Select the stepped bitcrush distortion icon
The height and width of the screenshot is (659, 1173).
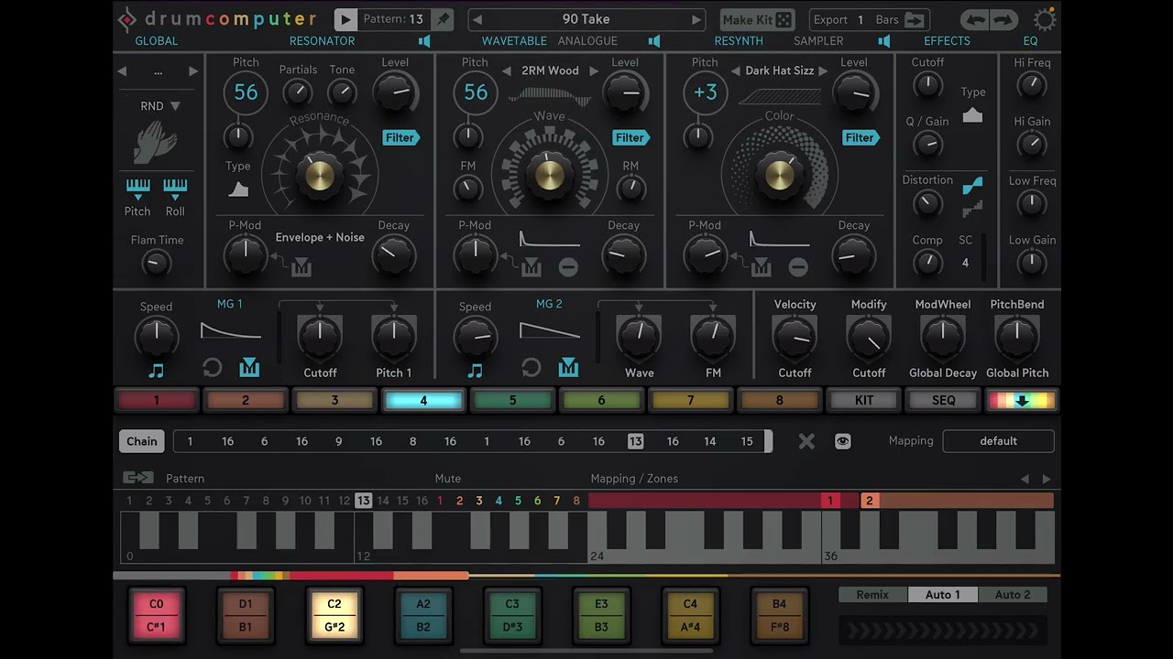[972, 209]
